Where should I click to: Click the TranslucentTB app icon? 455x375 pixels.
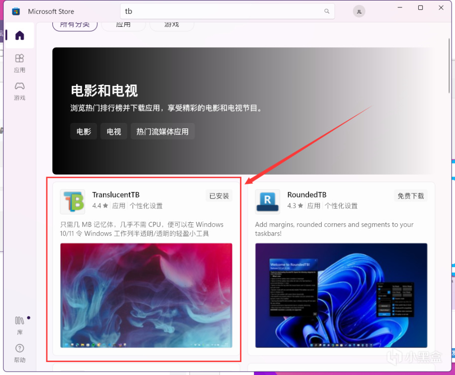[x=73, y=202]
